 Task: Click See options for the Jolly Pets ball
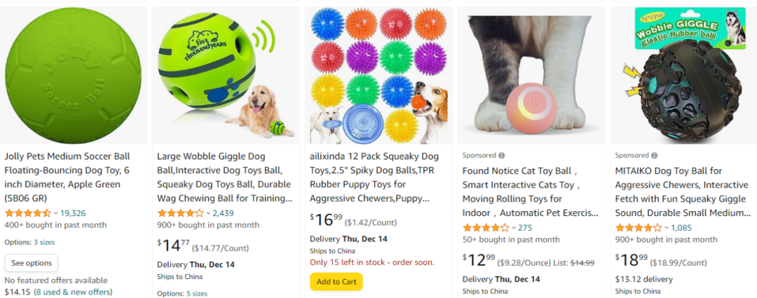(x=32, y=263)
